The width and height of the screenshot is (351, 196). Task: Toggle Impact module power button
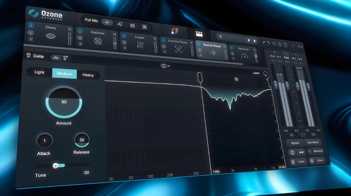(x=124, y=36)
